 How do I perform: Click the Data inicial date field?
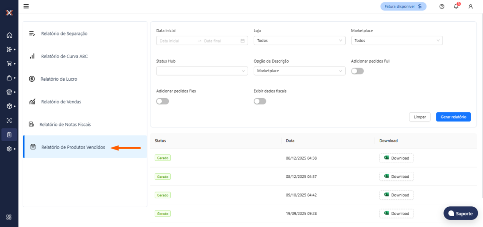[177, 41]
